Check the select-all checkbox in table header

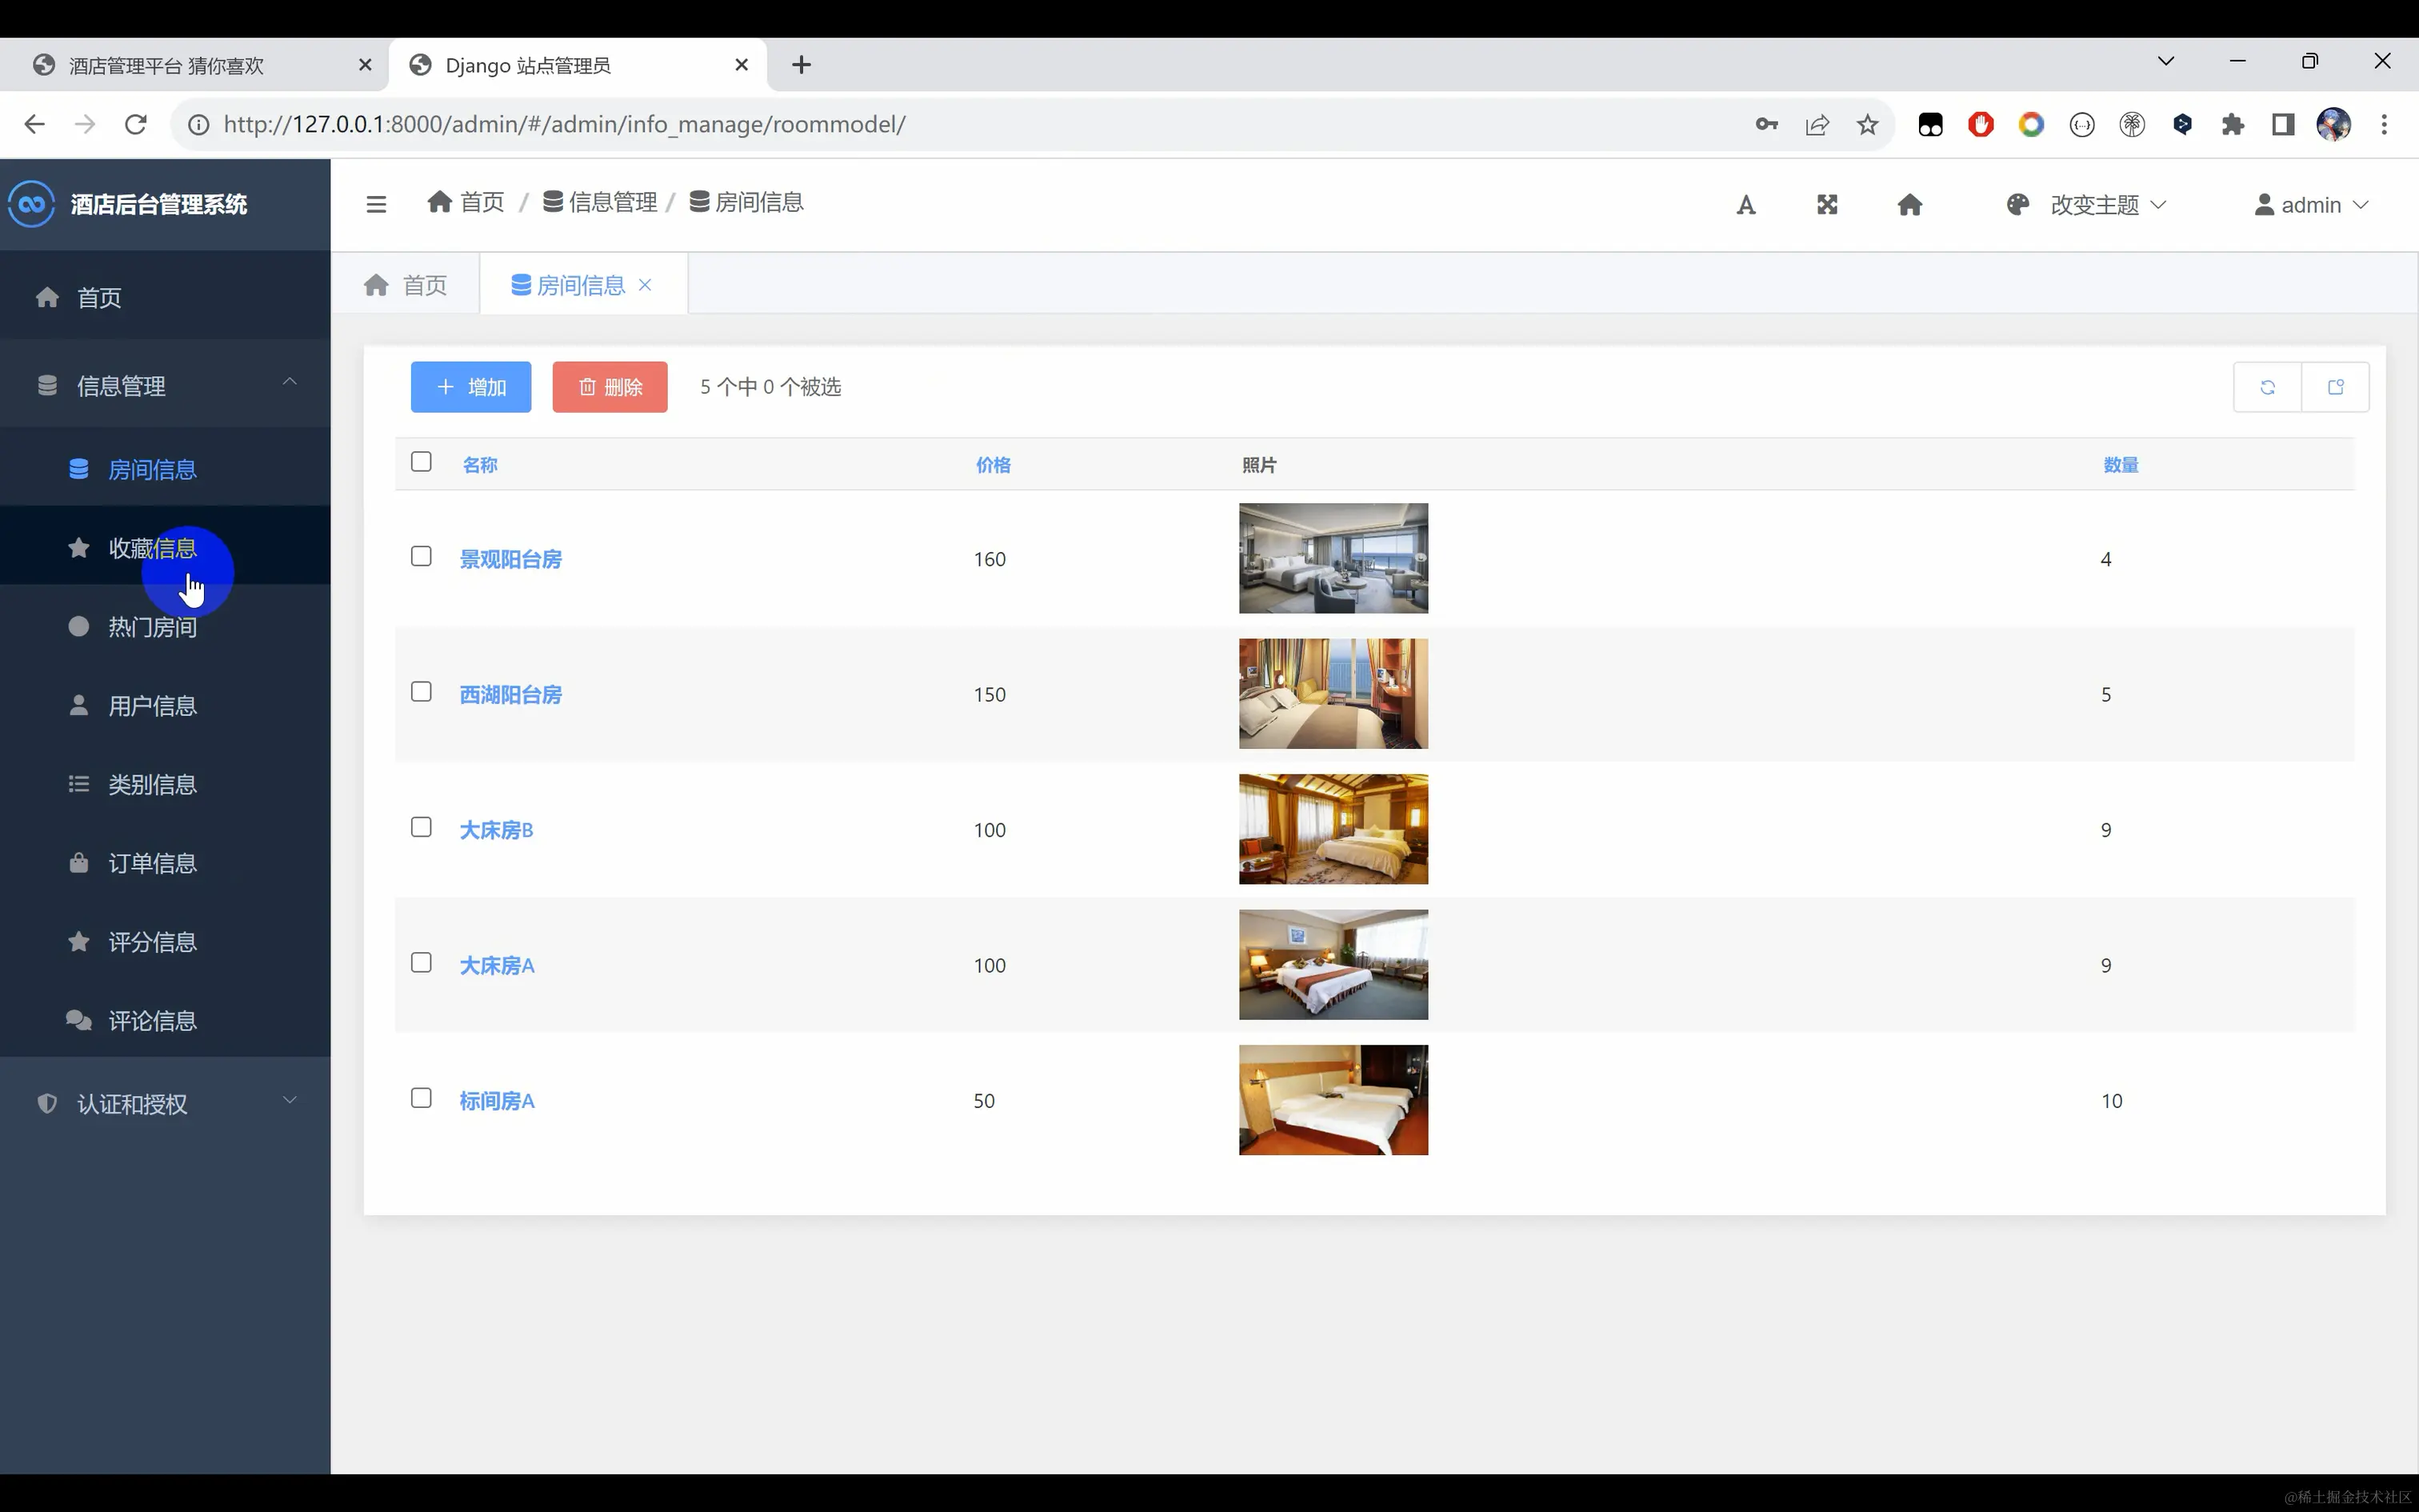[421, 462]
